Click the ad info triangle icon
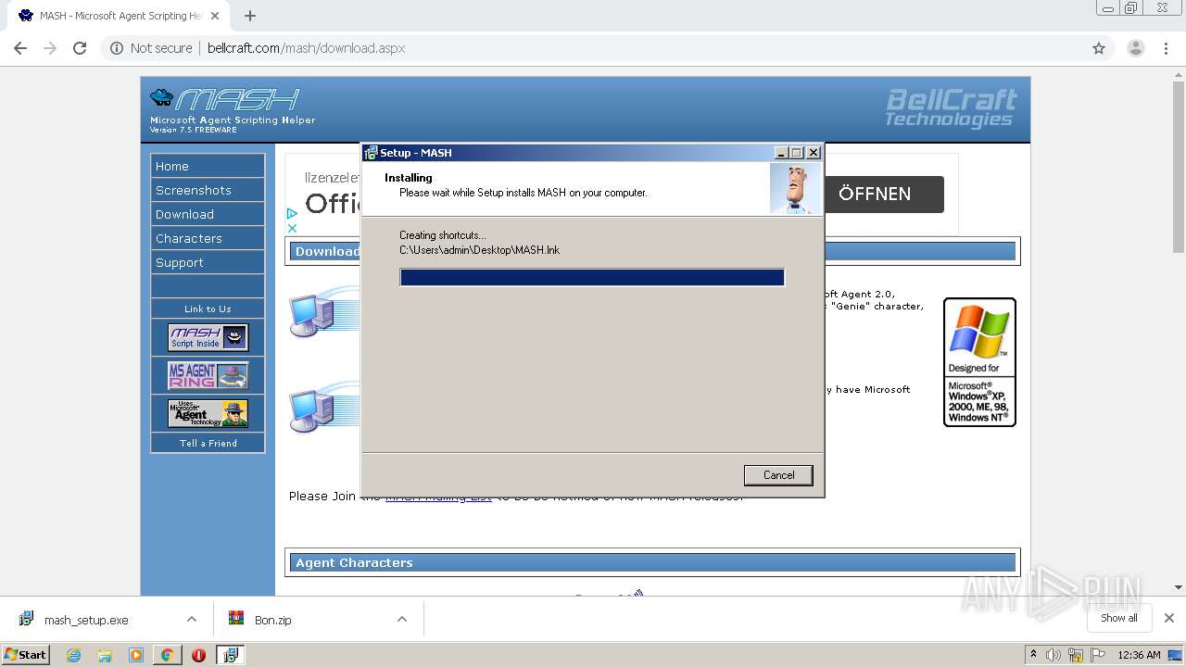Image resolution: width=1186 pixels, height=667 pixels. 292,213
